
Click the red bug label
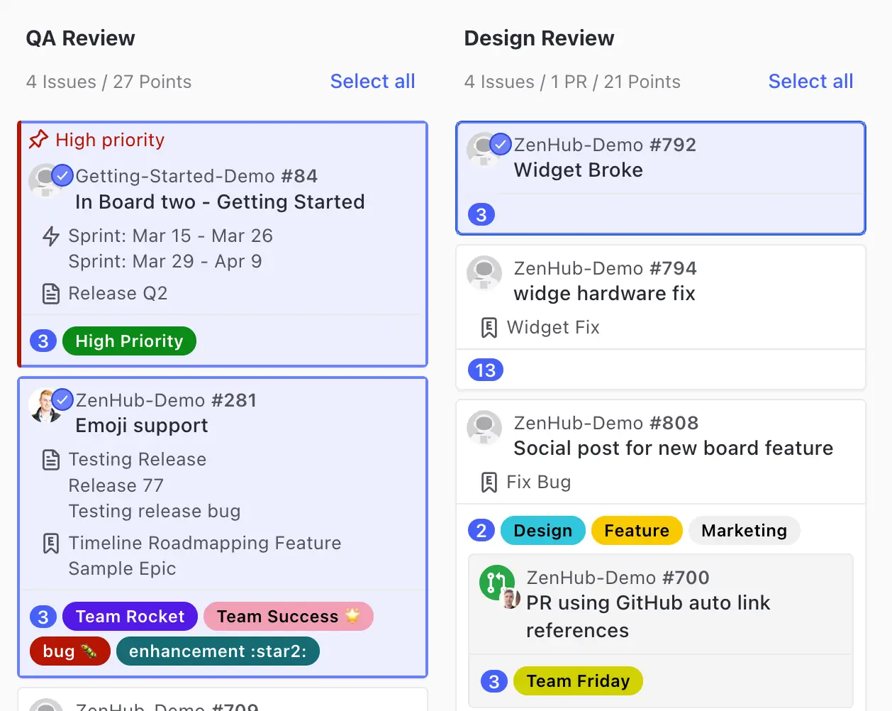point(69,651)
